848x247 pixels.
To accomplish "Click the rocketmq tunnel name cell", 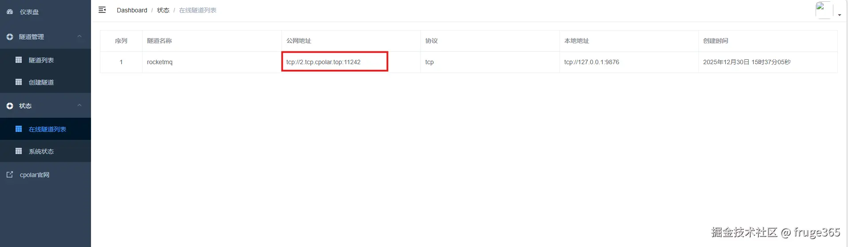I will tap(212, 62).
